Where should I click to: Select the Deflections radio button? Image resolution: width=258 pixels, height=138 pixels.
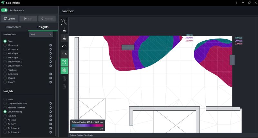5,74
